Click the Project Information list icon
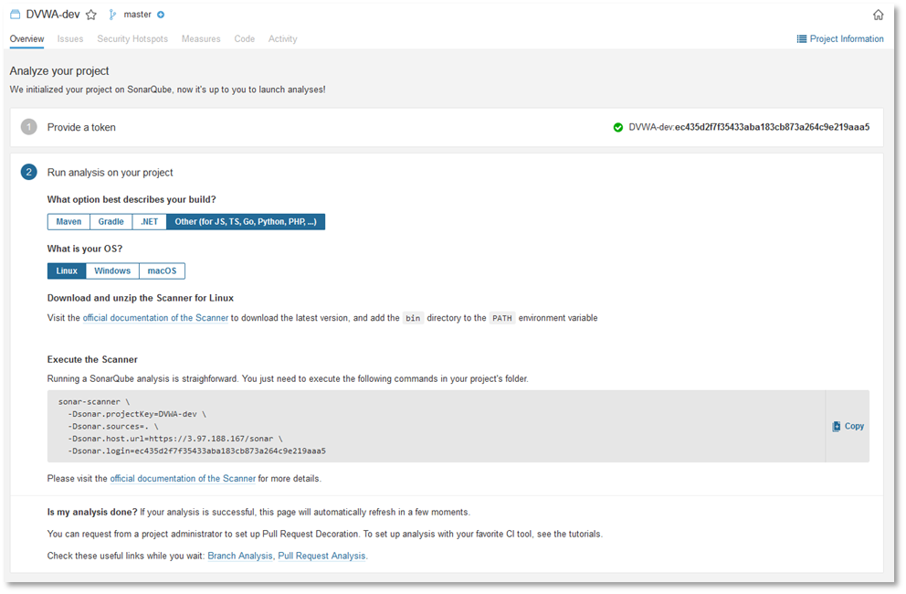The image size is (906, 594). coord(802,39)
